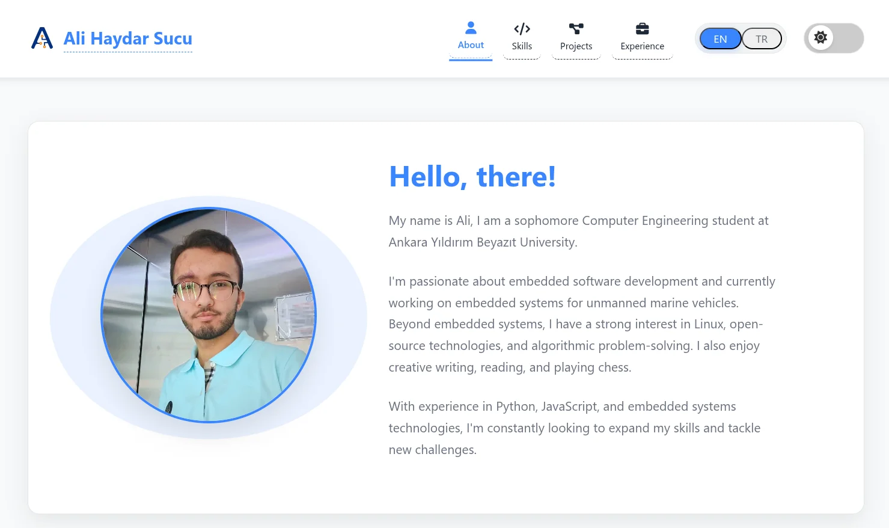Click the paragraph about unmanned marine vehicles
The width and height of the screenshot is (889, 528).
point(582,324)
